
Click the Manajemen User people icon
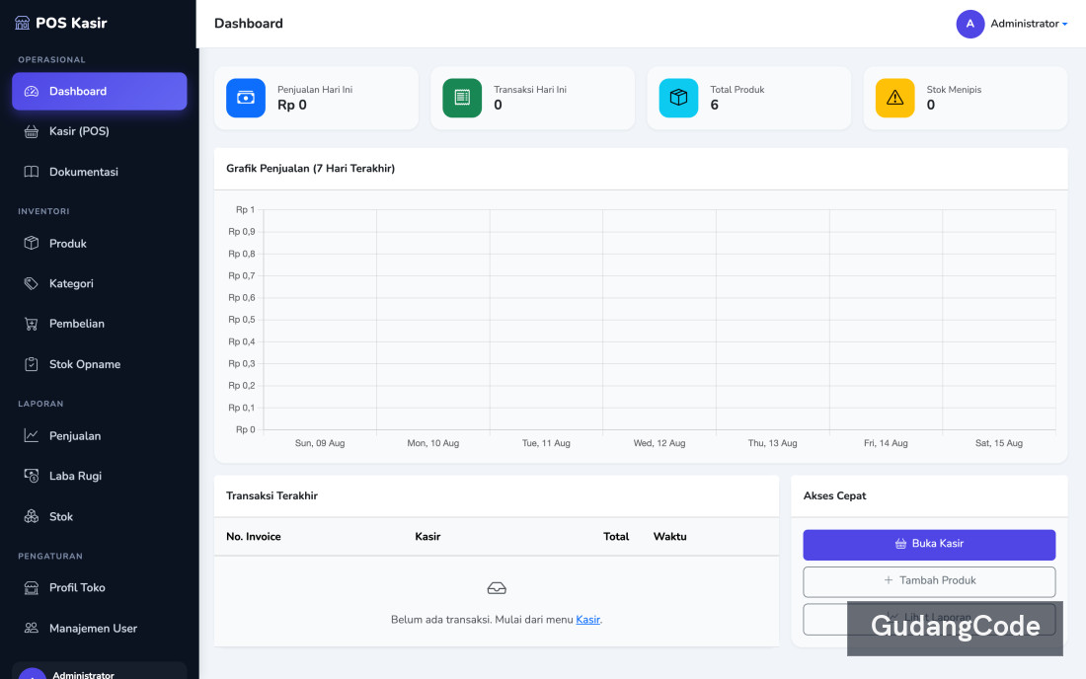(32, 628)
